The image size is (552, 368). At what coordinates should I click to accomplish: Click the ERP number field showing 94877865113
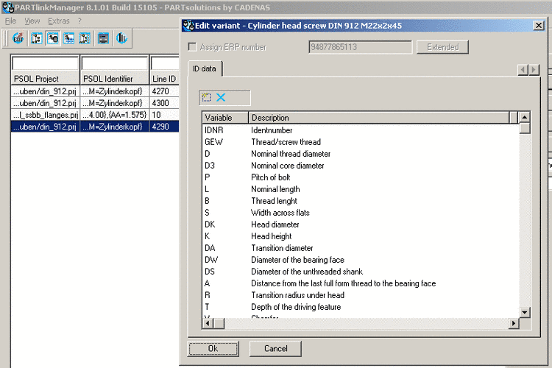coord(360,47)
